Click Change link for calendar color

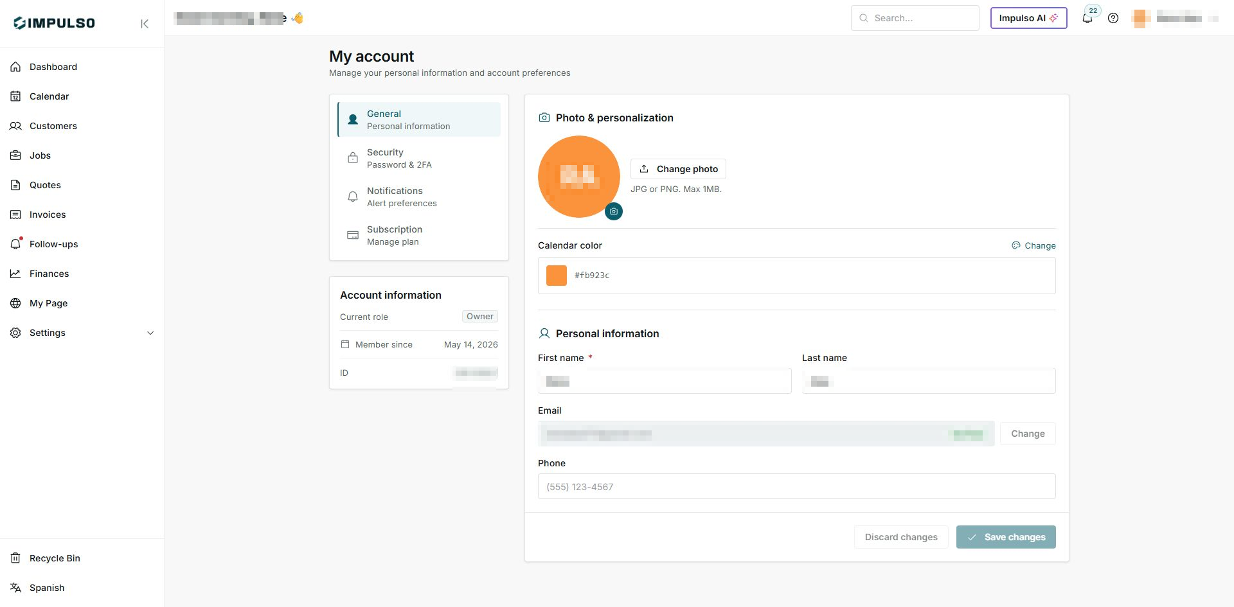point(1033,245)
